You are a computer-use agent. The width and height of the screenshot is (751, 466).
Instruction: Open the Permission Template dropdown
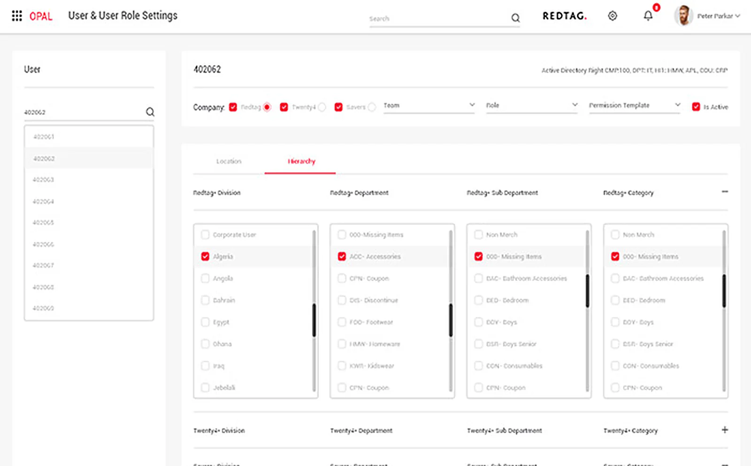pos(635,105)
